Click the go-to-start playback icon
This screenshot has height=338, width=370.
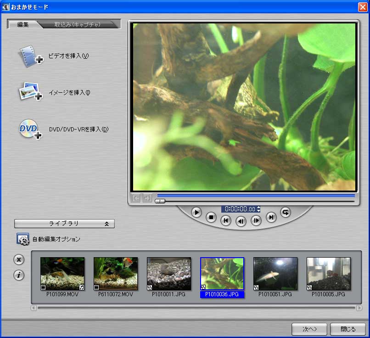pos(225,221)
